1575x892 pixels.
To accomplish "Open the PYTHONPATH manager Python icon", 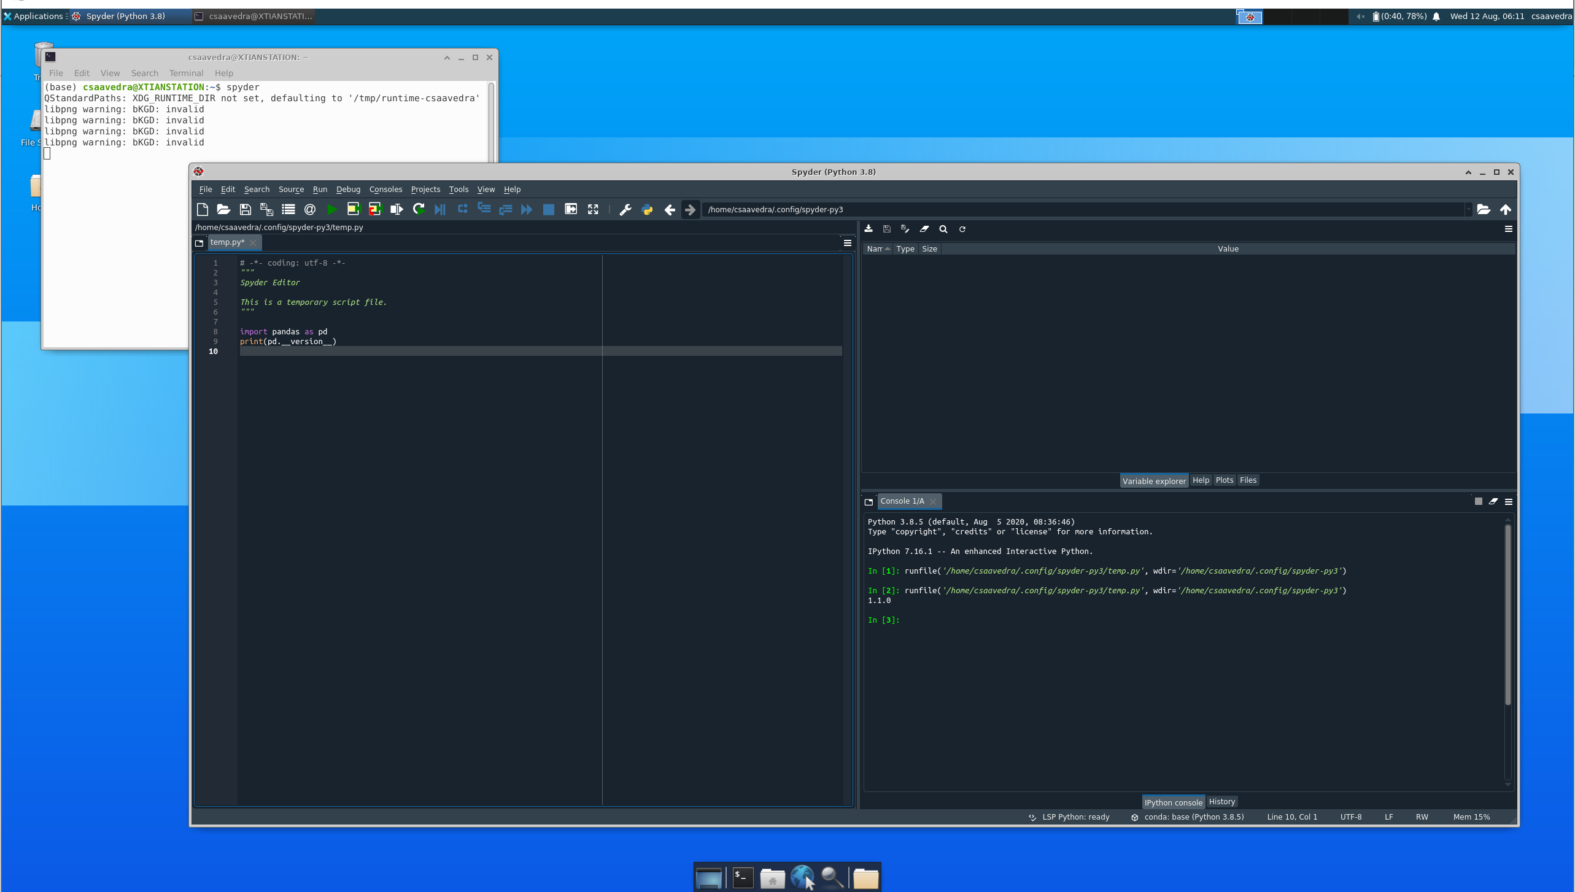I will (x=647, y=210).
